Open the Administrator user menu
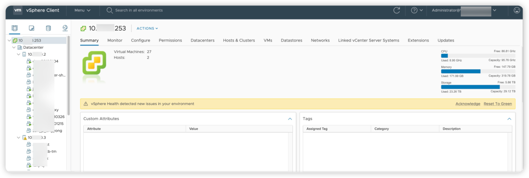This screenshot has height=178, width=529. pos(464,10)
